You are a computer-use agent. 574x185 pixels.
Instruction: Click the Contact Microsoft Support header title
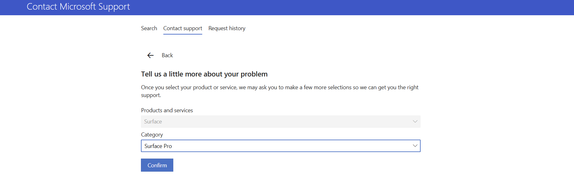click(78, 7)
